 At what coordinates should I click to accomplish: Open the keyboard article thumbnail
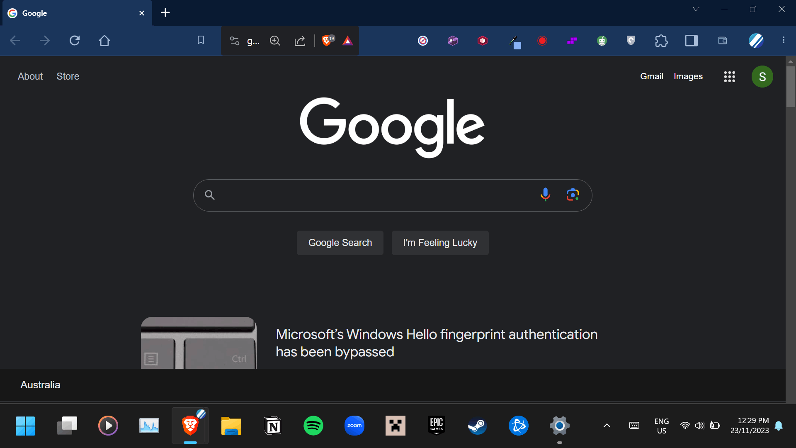coord(199,343)
